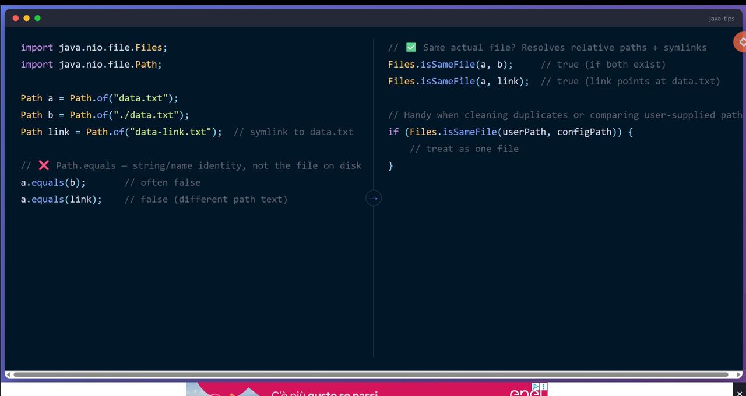Click the arrow button between code panels
The width and height of the screenshot is (746, 396).
[374, 199]
